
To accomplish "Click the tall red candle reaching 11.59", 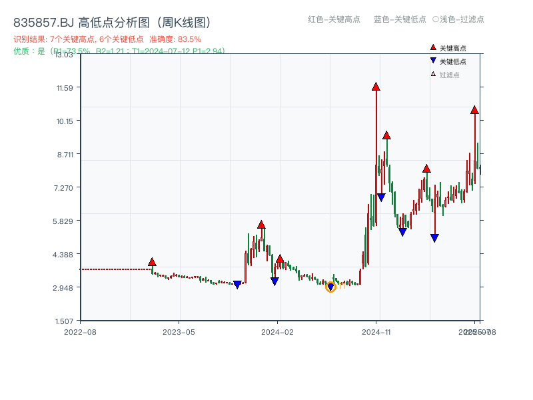I will click(x=376, y=157).
